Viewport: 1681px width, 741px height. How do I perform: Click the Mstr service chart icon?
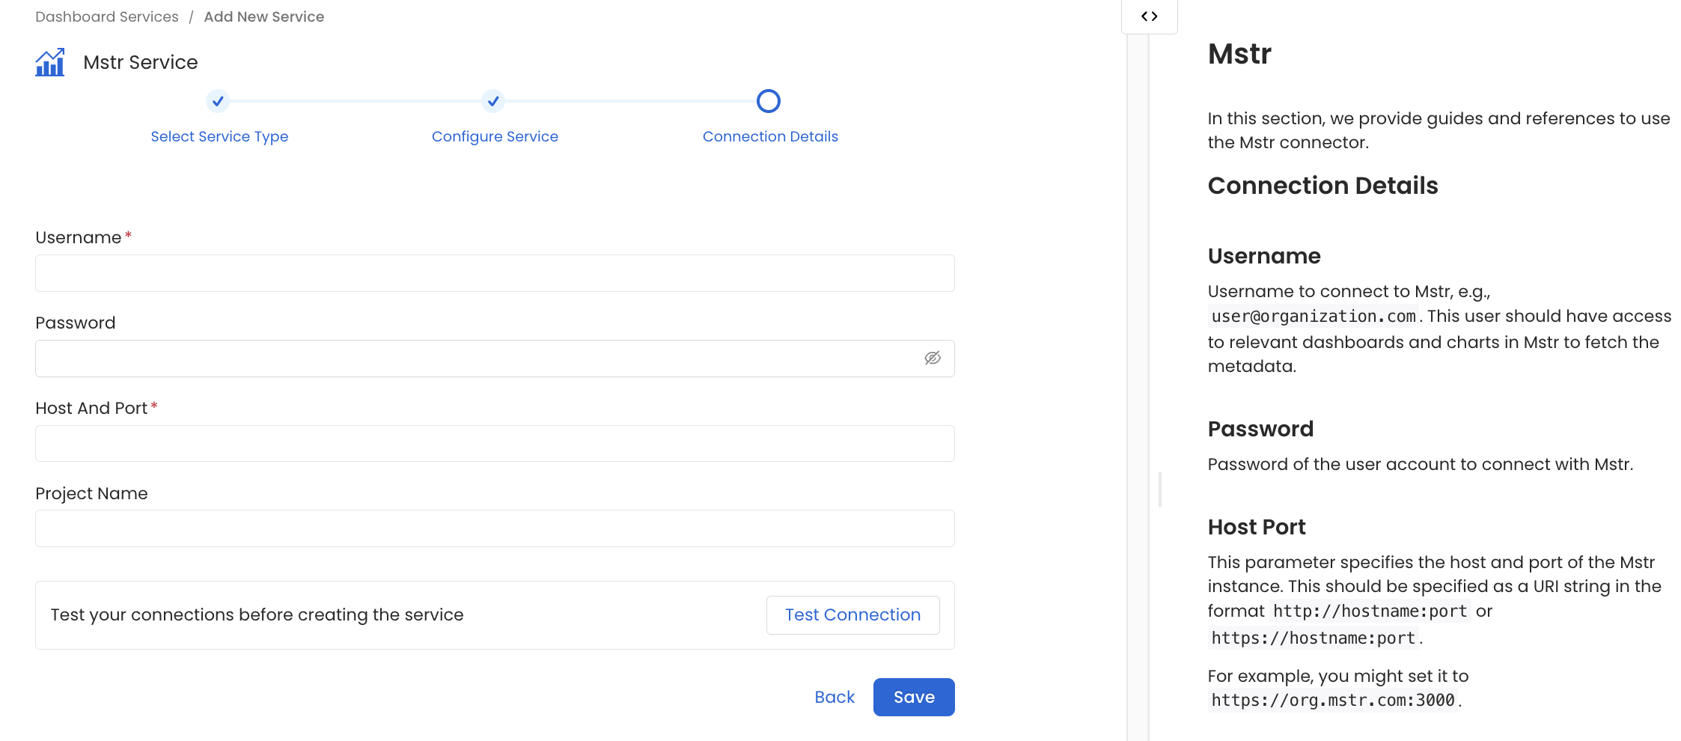click(x=49, y=63)
